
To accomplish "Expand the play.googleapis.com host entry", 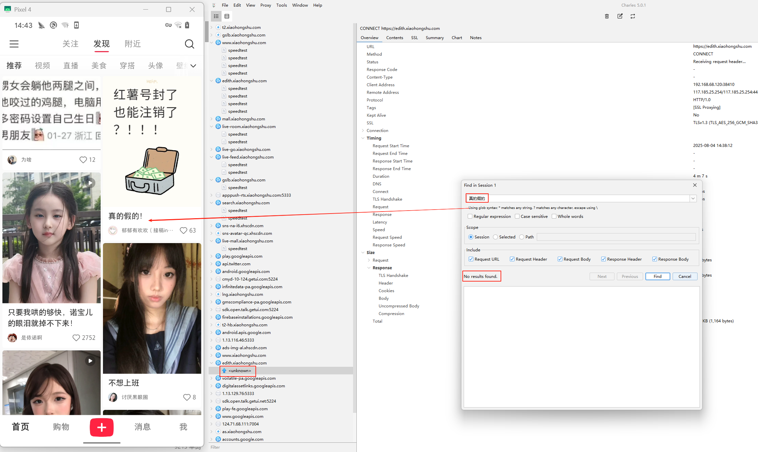I will (212, 256).
